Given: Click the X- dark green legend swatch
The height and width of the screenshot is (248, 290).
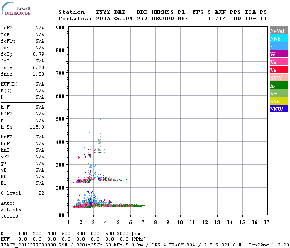Looking at the screenshot, I should point(278,86).
